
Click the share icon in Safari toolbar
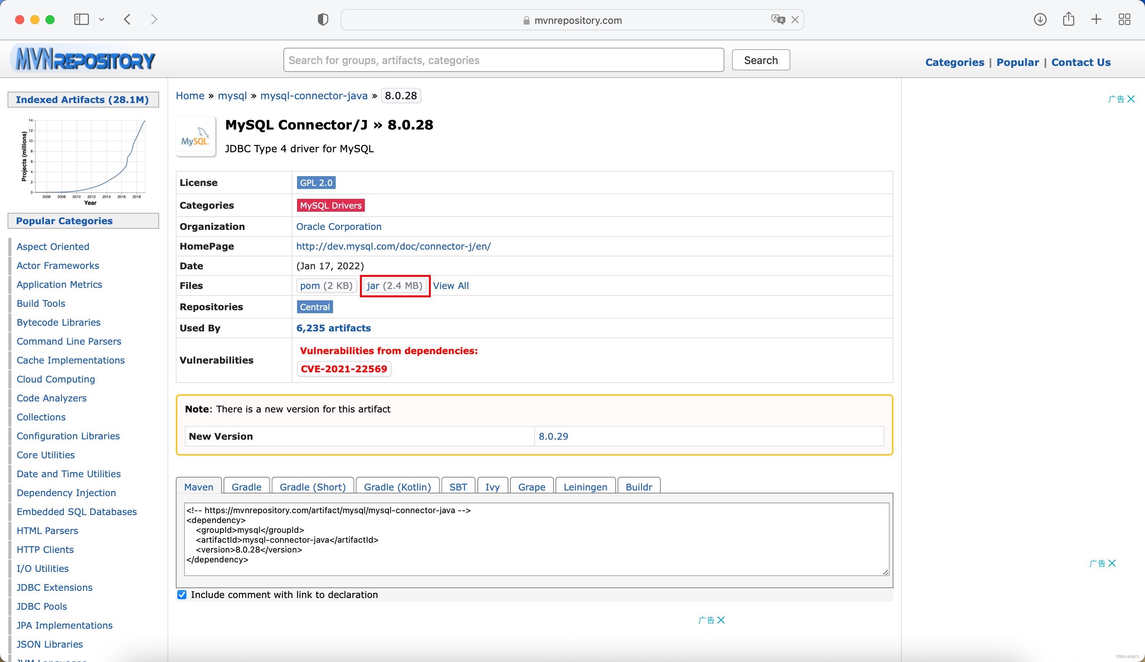click(x=1068, y=20)
